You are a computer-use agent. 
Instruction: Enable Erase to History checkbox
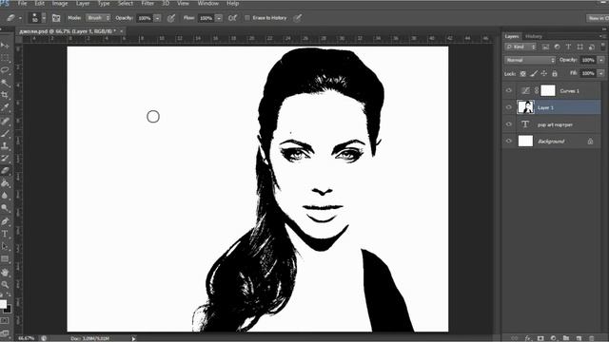[x=247, y=18]
